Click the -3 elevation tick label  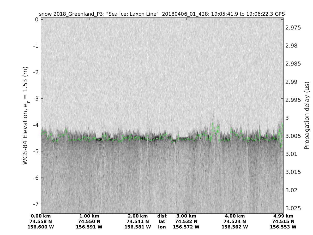pyautogui.click(x=35, y=99)
